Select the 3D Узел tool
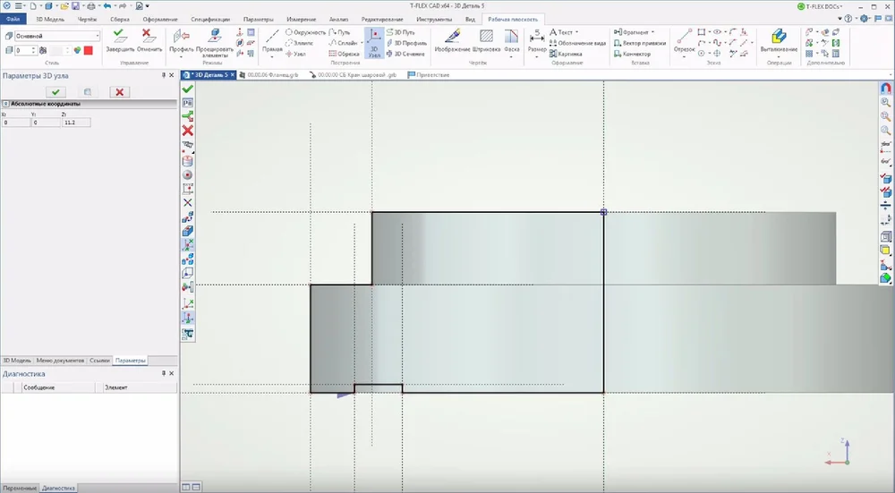The height and width of the screenshot is (493, 895). point(375,42)
